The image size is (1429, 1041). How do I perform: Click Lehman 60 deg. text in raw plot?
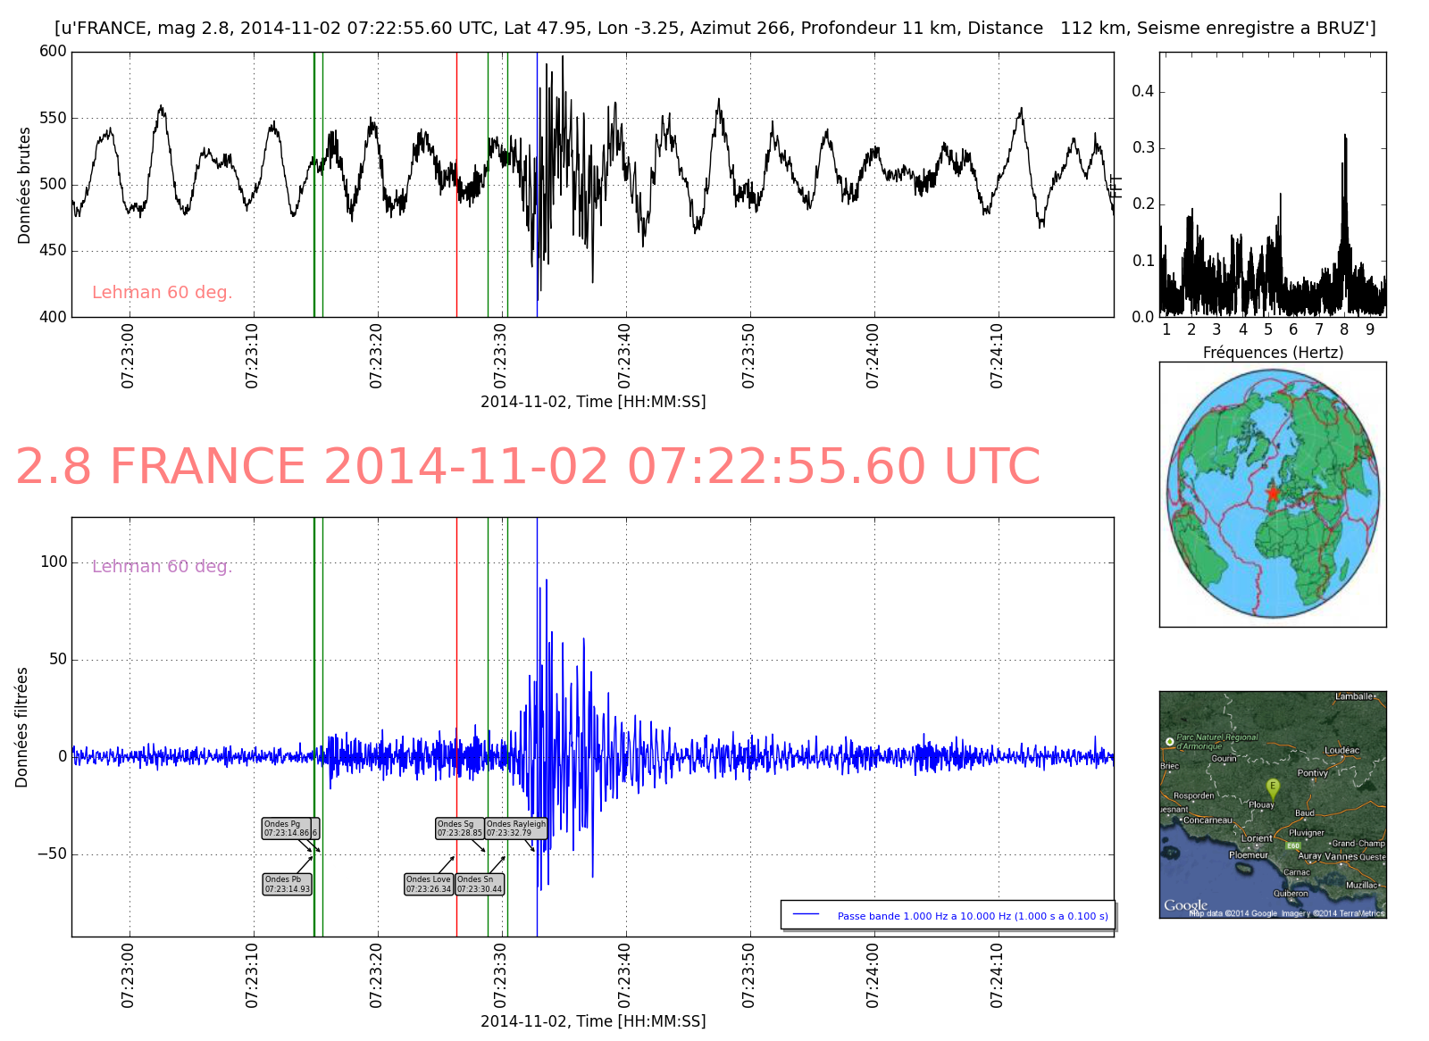(162, 292)
